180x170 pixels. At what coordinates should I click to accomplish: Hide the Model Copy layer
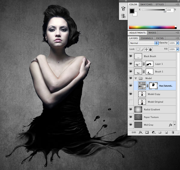[x=130, y=94]
